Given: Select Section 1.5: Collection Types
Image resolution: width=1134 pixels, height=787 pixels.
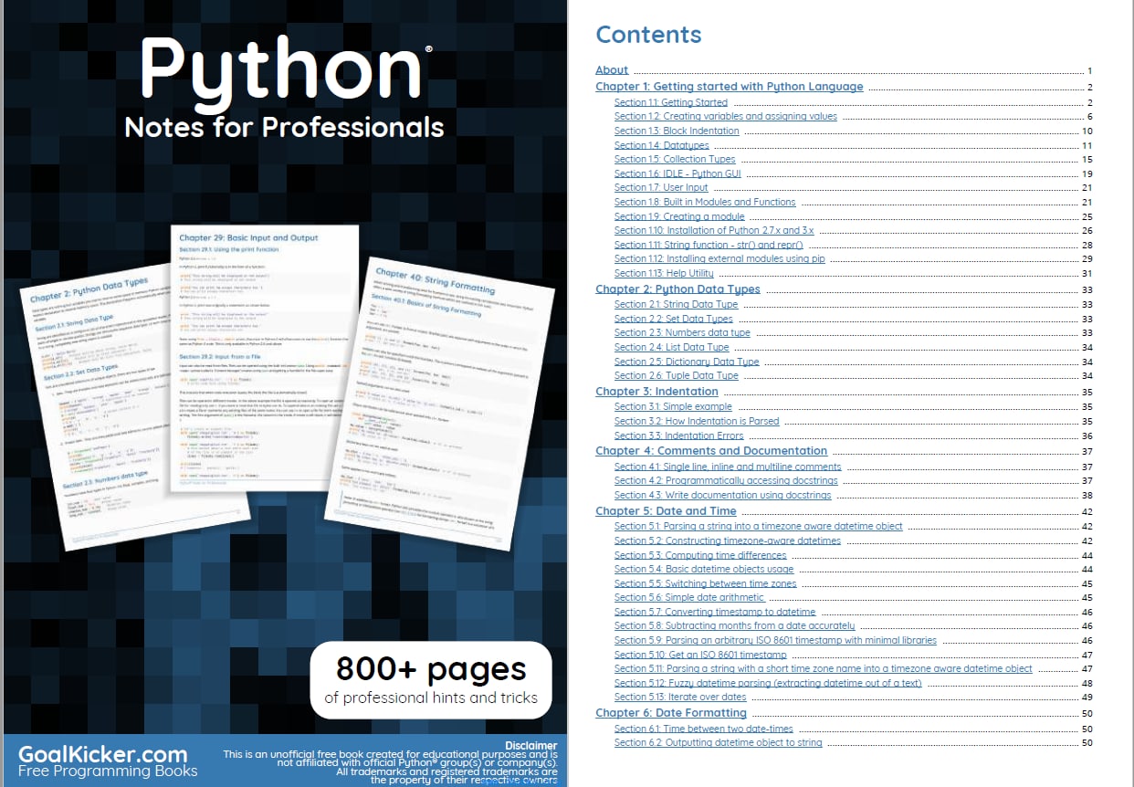Looking at the screenshot, I should (x=675, y=160).
